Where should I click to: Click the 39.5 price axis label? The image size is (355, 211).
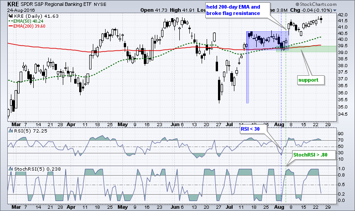pyautogui.click(x=343, y=46)
